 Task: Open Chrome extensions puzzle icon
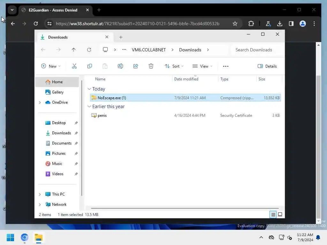point(251,24)
